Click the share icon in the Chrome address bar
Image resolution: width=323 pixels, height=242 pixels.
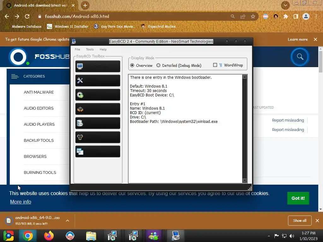click(243, 16)
